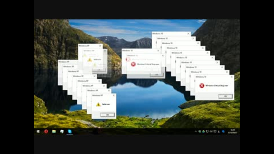This screenshot has width=274, height=154.
Task: Open the Google Drive tray icon
Action: (x=204, y=131)
